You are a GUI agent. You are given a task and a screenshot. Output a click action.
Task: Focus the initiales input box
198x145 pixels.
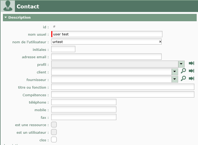63,49
